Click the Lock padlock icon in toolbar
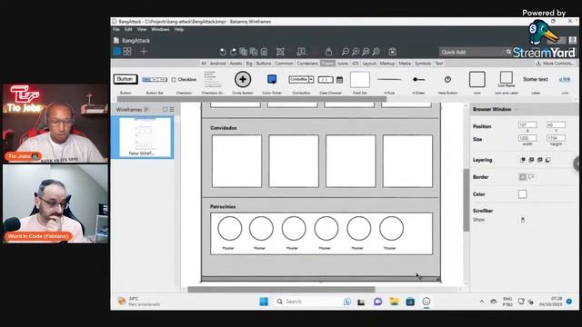This screenshot has width=582, height=327. tap(328, 52)
